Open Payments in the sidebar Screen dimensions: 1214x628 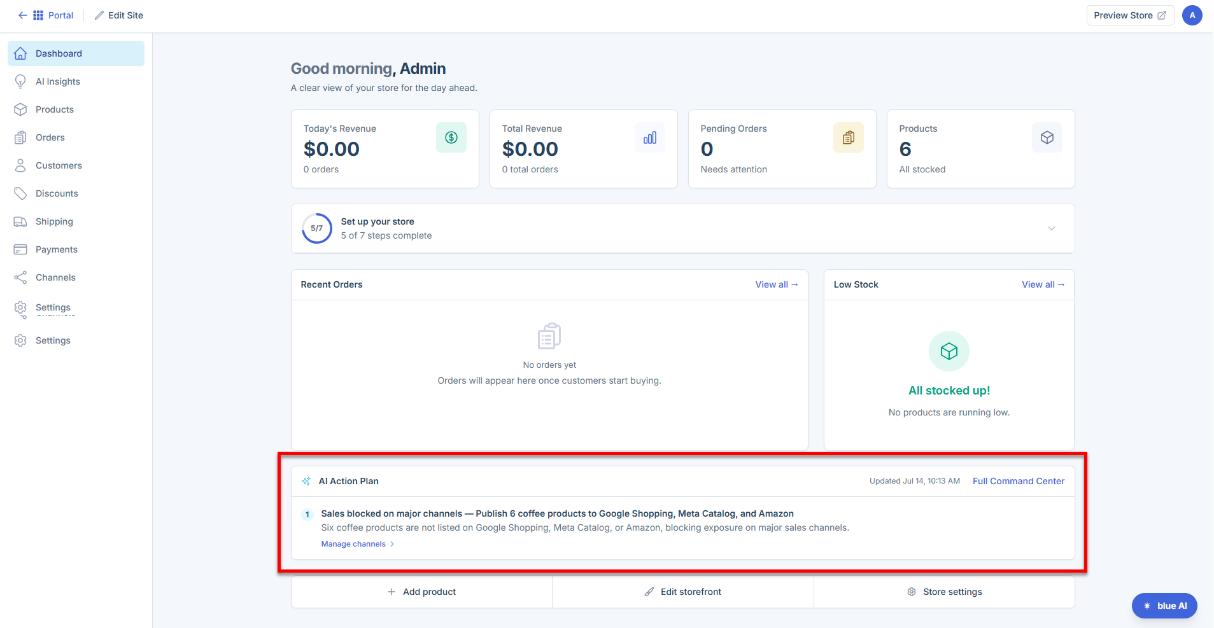point(76,249)
